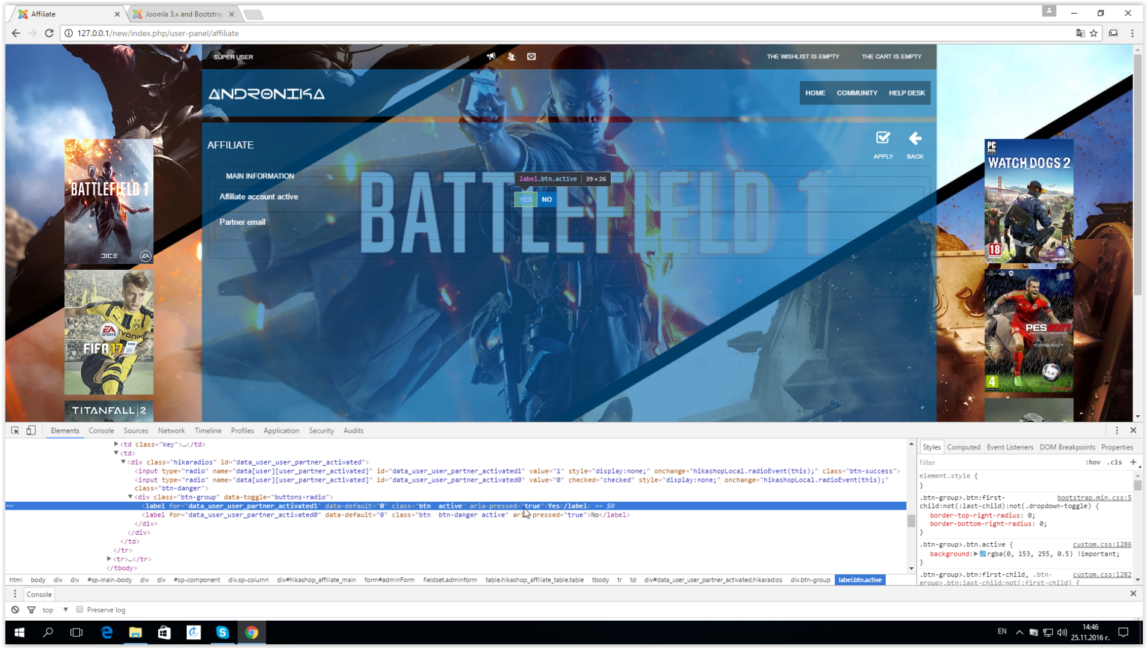1147x649 pixels.
Task: Open the COMMUNITY menu item
Action: click(857, 93)
